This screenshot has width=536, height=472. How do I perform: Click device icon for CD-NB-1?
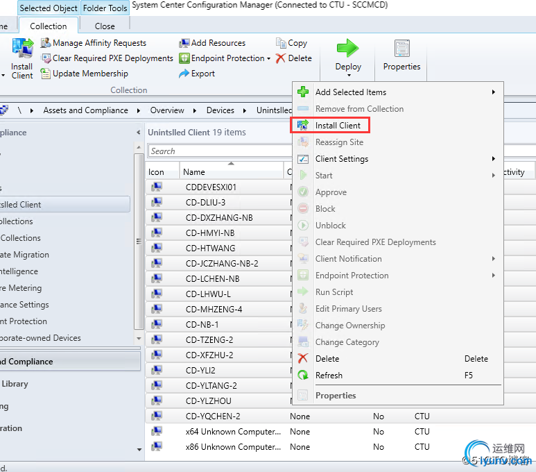tap(157, 324)
